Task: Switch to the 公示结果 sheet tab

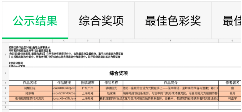Action: point(35,20)
